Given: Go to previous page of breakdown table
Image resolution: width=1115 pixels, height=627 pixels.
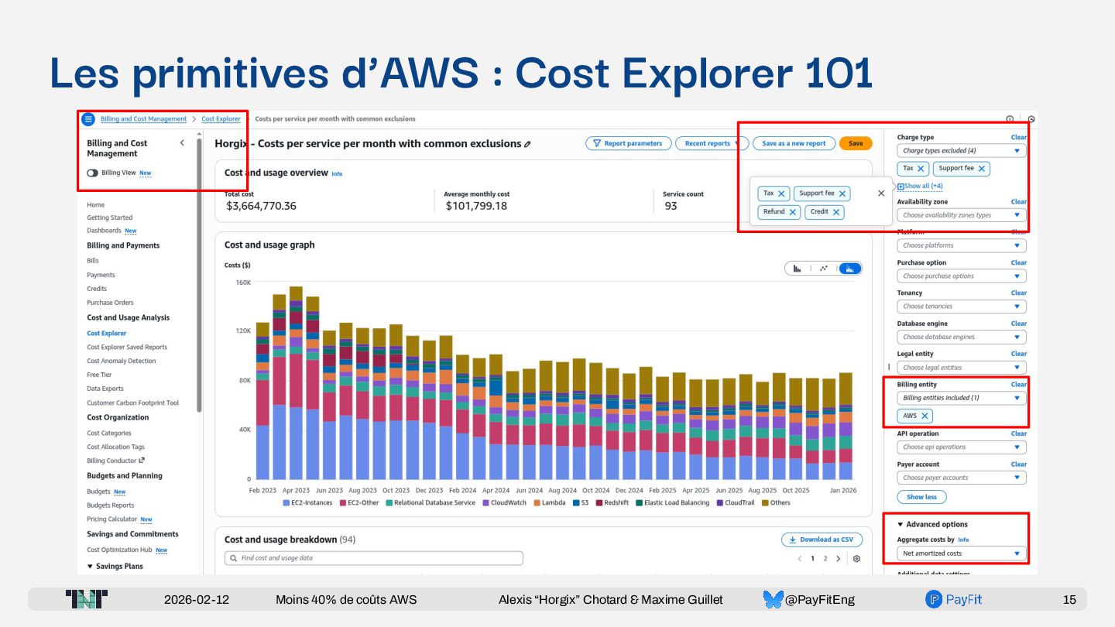Looking at the screenshot, I should (x=799, y=559).
